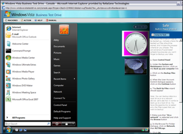Click the lock button in Start menu

tap(66, 124)
